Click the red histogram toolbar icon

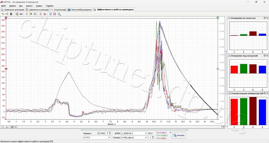[45, 14]
